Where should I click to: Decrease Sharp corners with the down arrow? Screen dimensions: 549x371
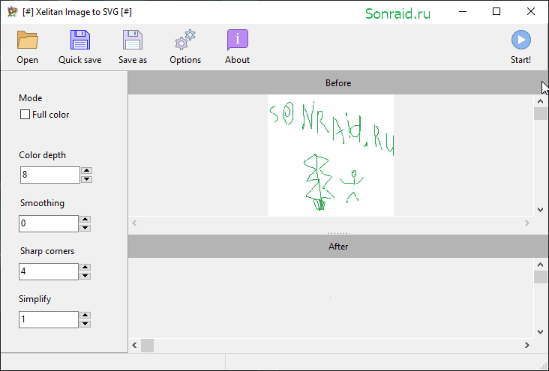85,276
